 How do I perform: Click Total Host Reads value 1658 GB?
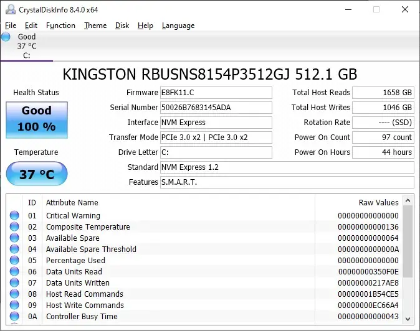pos(383,93)
